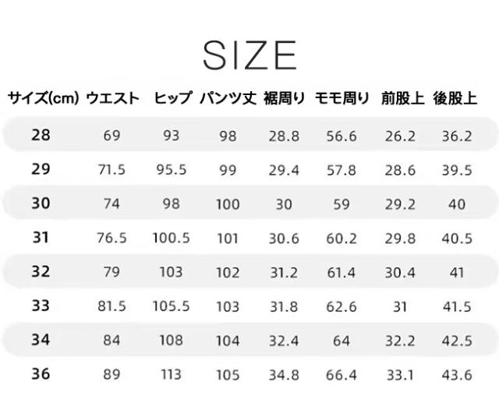Viewport: 499px width, 403px height.
Task: Click hip value 113
Action: click(171, 375)
